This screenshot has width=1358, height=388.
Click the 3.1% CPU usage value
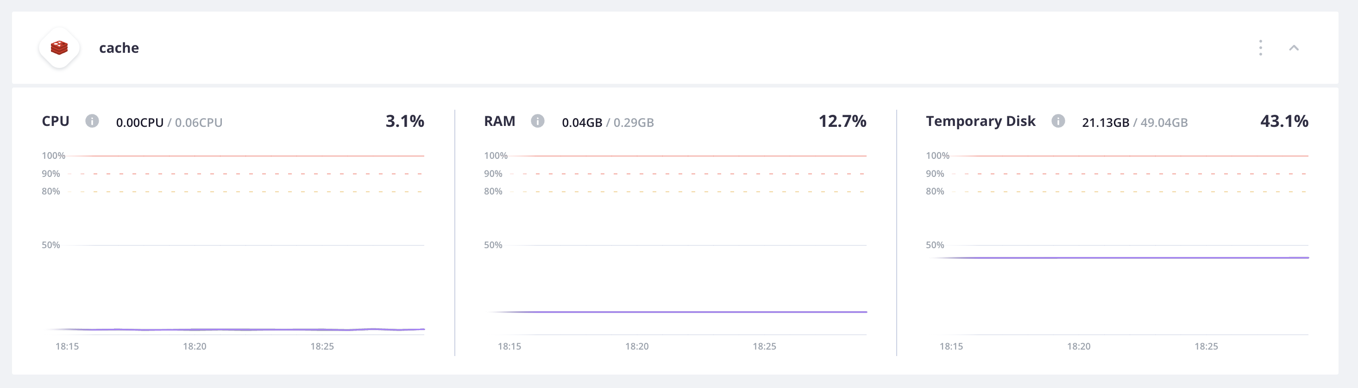click(x=405, y=121)
